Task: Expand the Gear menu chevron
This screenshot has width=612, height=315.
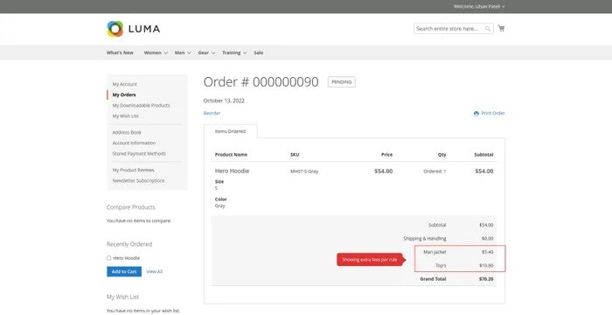Action: (x=213, y=52)
